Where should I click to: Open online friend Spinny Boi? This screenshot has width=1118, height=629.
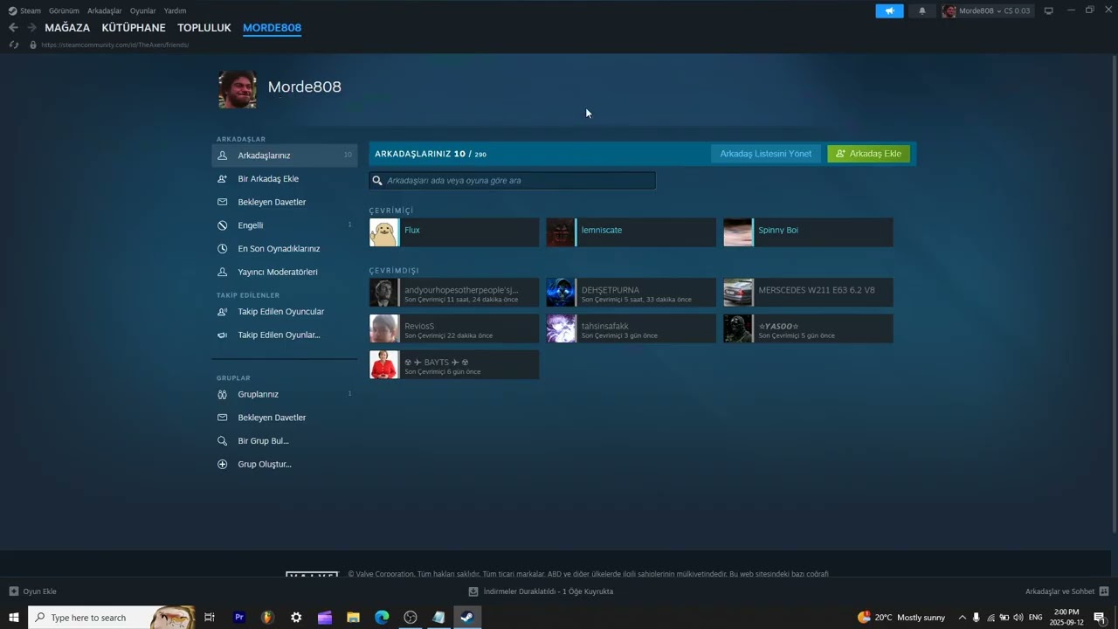pos(808,232)
